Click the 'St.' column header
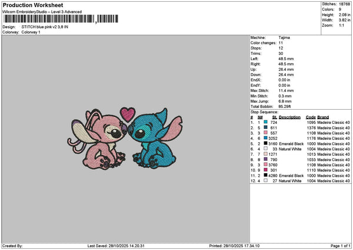 click(275, 117)
